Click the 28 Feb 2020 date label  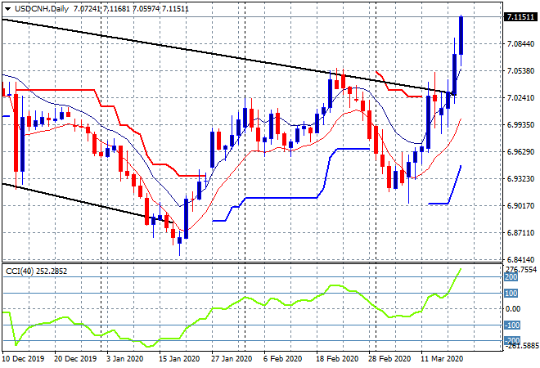(x=389, y=359)
